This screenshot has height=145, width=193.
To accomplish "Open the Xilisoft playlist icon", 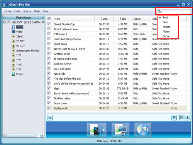I will coord(13,36).
